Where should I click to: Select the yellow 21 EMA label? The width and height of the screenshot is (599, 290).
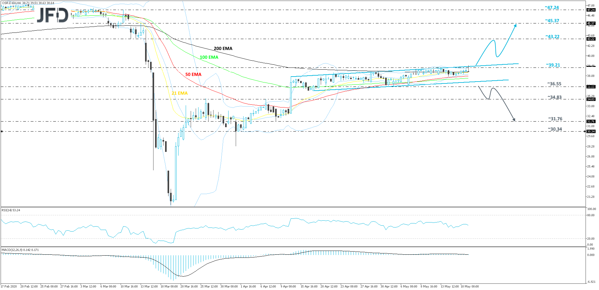pyautogui.click(x=179, y=93)
